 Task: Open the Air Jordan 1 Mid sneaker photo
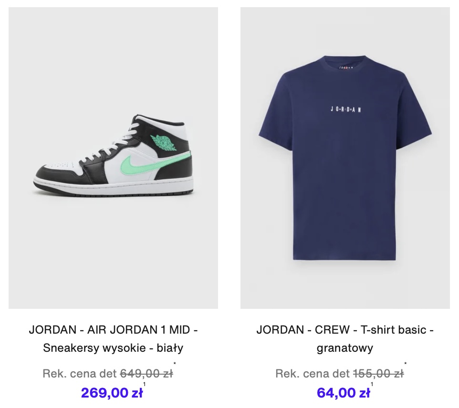113,158
